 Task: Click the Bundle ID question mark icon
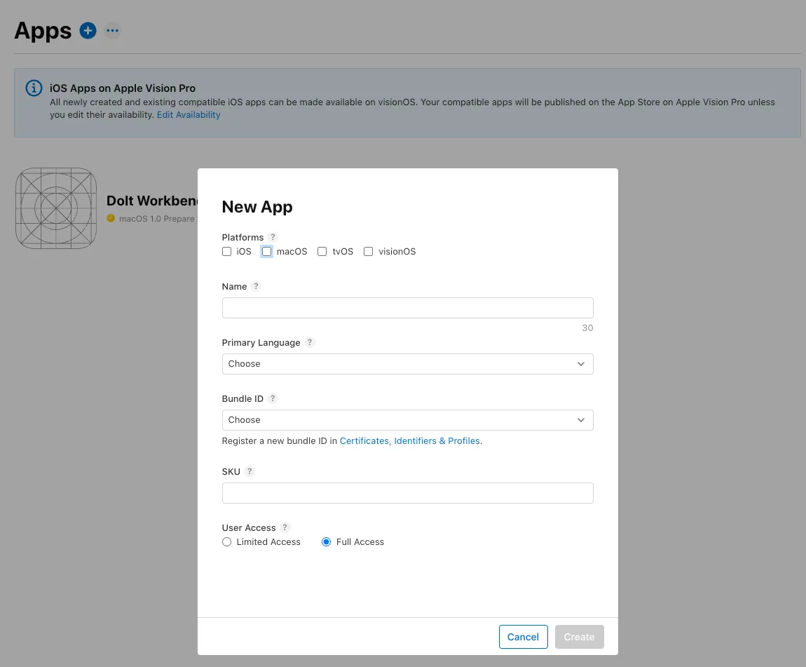273,398
